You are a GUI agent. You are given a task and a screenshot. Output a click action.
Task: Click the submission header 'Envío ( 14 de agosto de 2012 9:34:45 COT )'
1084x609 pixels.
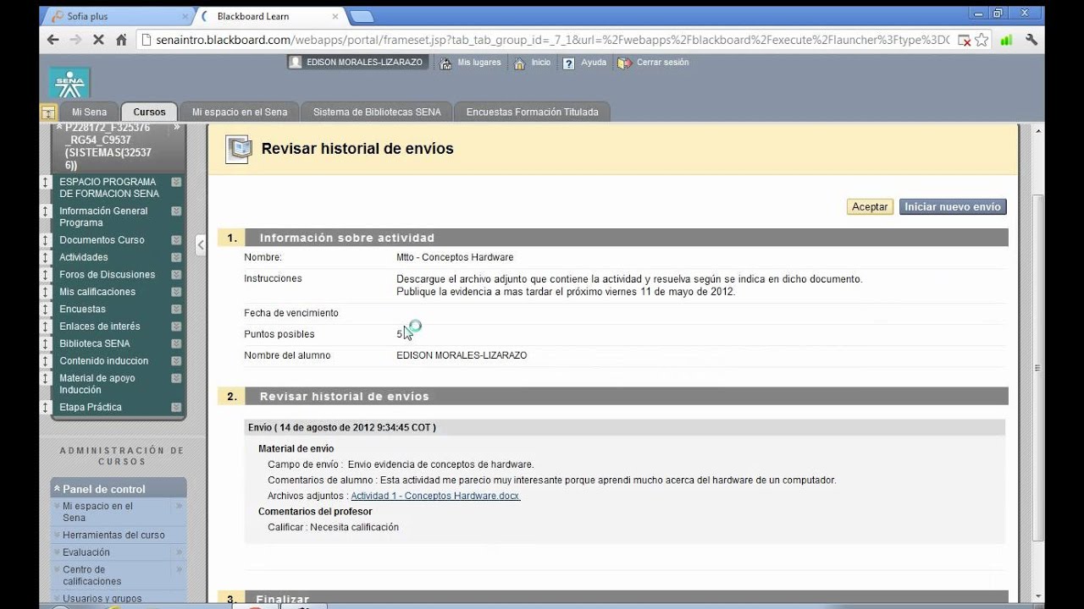coord(342,428)
